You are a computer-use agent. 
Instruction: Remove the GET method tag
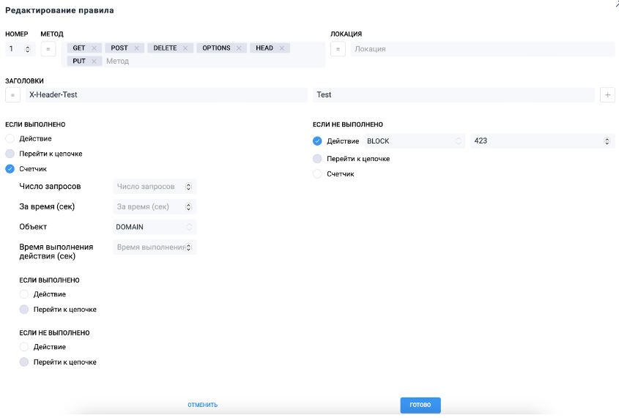94,48
